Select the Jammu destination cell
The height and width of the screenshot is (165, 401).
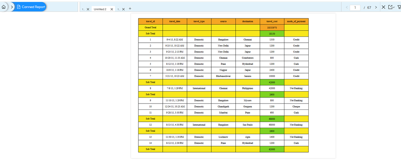(x=248, y=76)
